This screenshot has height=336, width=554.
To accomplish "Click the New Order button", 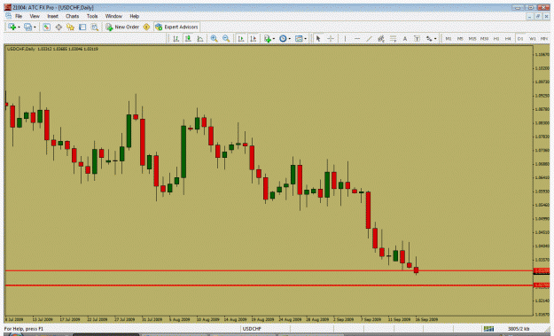I will (x=122, y=27).
